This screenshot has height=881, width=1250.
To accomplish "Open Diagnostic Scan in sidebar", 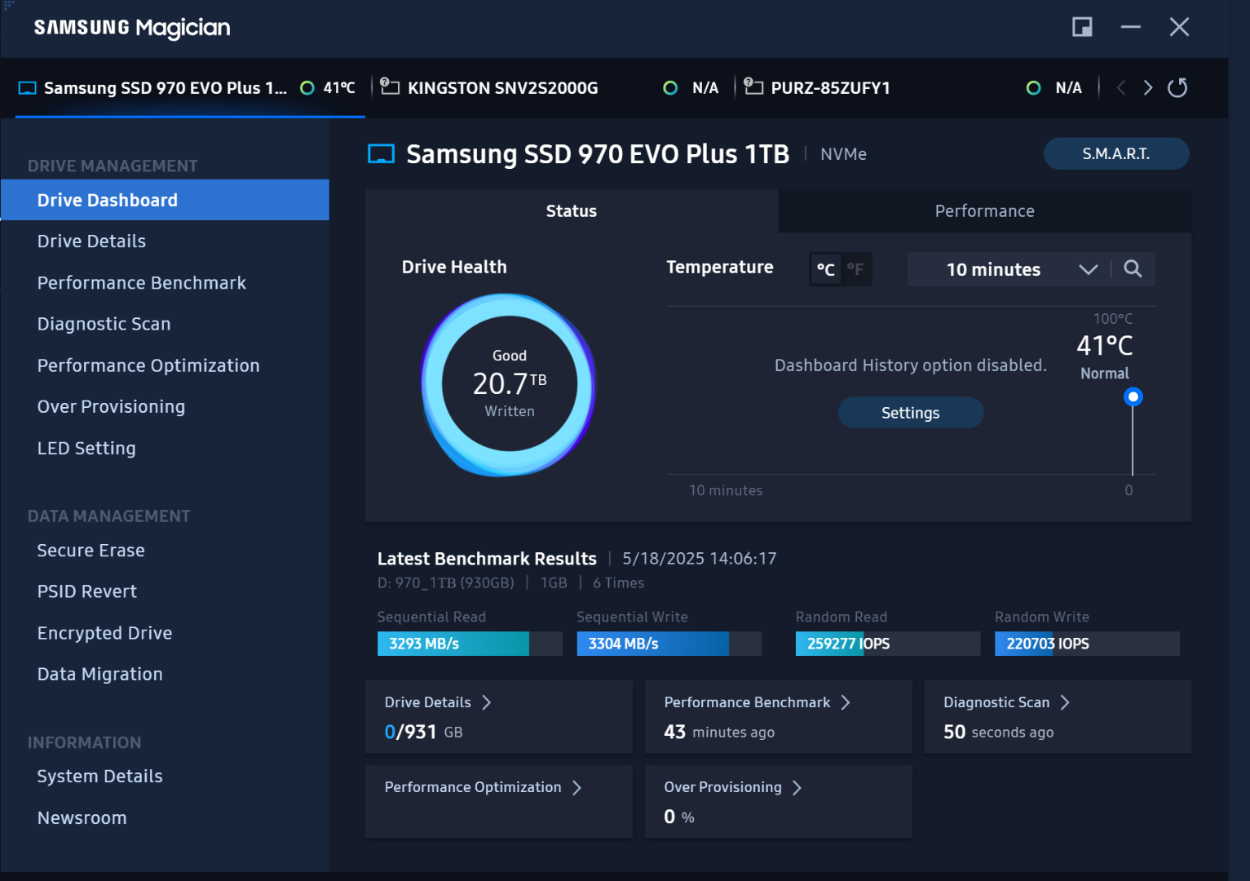I will point(104,324).
